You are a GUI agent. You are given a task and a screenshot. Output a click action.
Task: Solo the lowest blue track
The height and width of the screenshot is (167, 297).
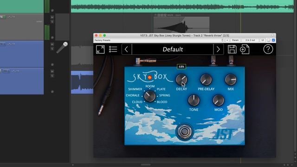pyautogui.click(x=52, y=76)
